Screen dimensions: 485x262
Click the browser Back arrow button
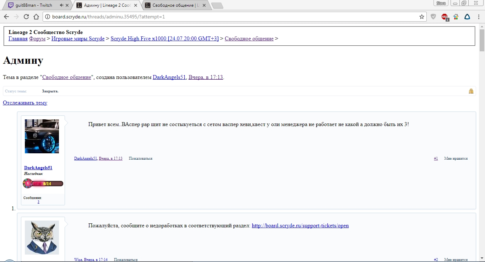pos(6,17)
